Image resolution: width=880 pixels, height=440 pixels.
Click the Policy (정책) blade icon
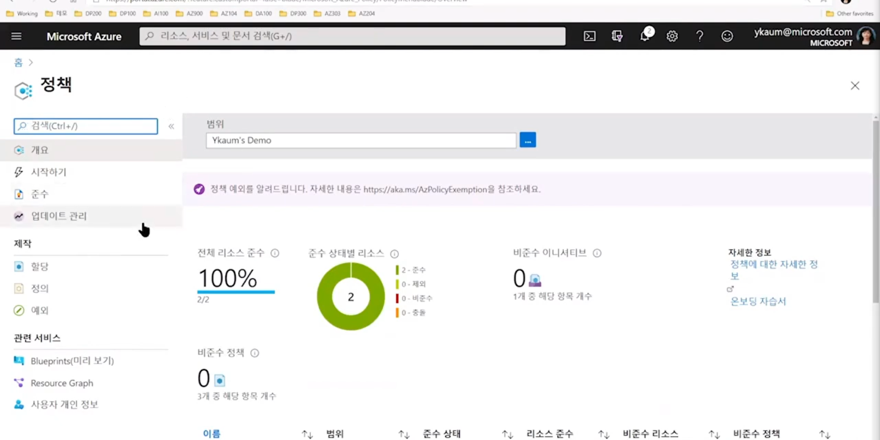point(23,91)
